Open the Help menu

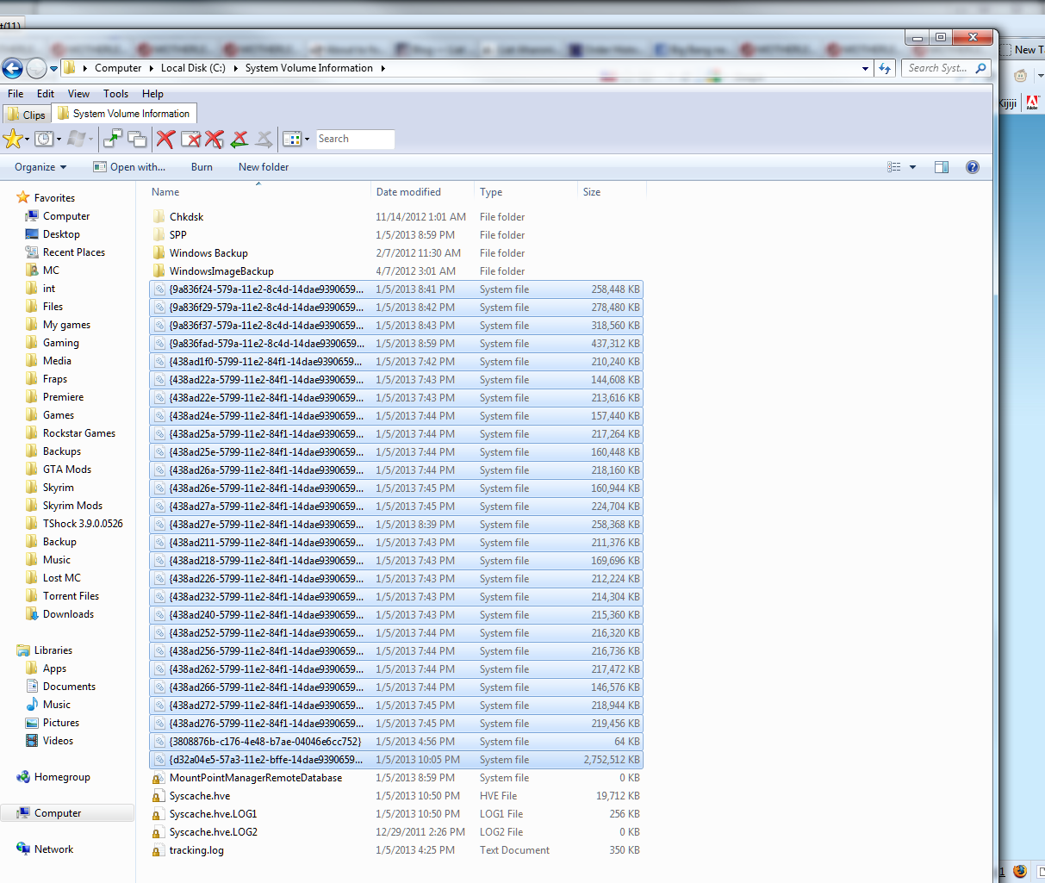[152, 94]
